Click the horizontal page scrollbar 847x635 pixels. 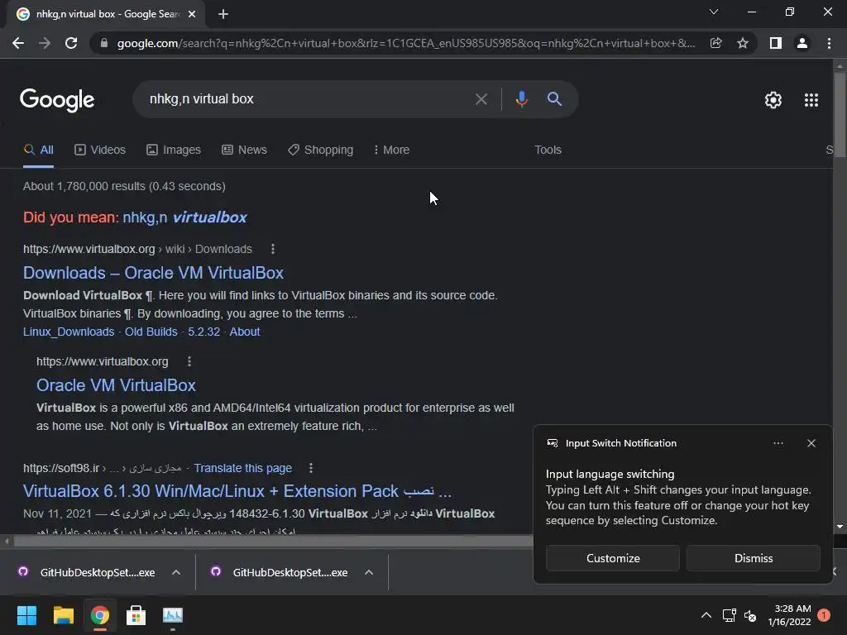[273, 541]
